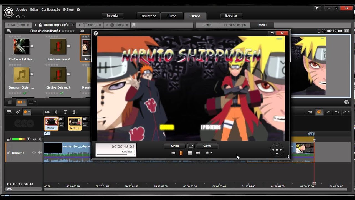Click the Importar button
Screen dimensions: 355x200
pyautogui.click(x=113, y=16)
